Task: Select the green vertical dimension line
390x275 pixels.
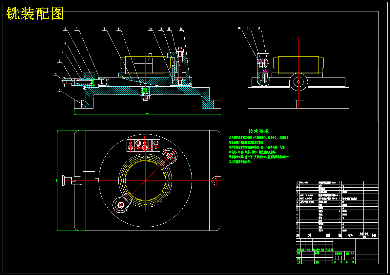Action: coord(57,180)
